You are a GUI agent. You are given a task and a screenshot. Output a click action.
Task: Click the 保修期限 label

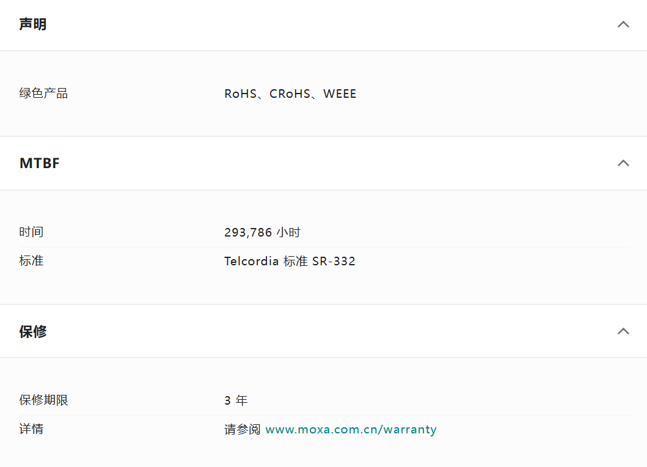tap(43, 400)
